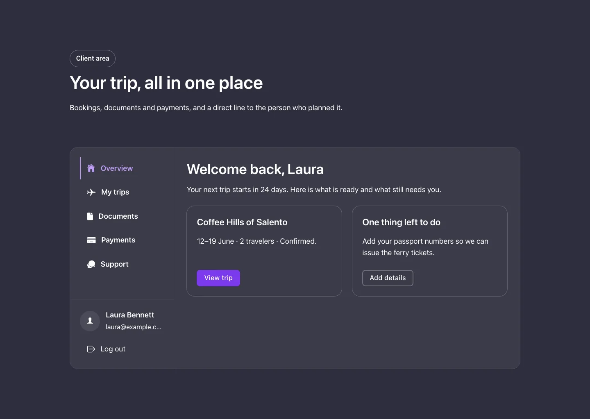Click the Log out text link
This screenshot has height=419, width=590.
coord(113,349)
